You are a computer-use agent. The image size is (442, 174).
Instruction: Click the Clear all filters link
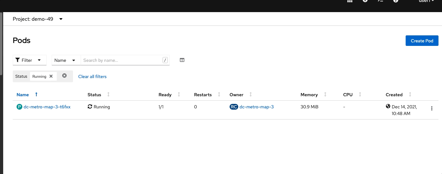(92, 76)
